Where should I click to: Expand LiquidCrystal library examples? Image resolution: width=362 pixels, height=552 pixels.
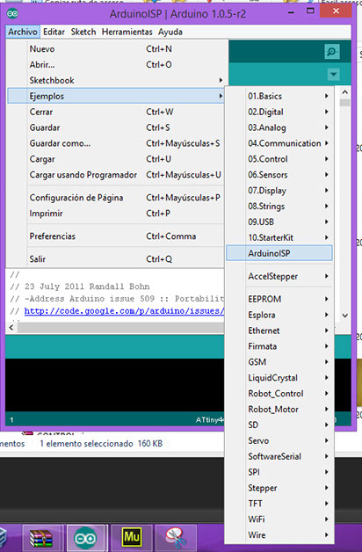[279, 378]
